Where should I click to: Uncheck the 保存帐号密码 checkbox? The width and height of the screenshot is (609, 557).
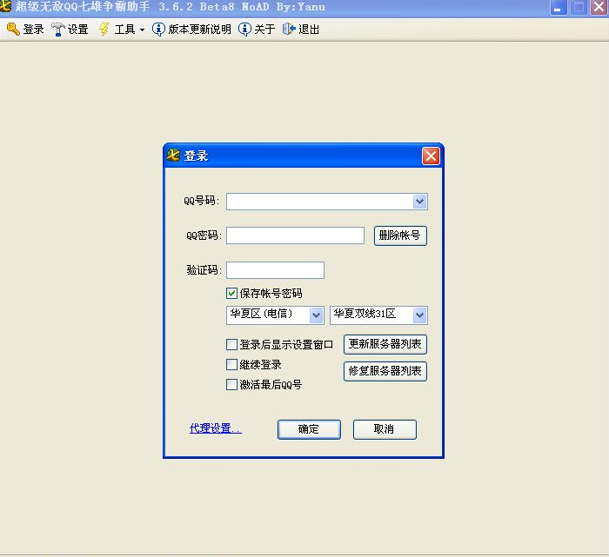tap(232, 294)
